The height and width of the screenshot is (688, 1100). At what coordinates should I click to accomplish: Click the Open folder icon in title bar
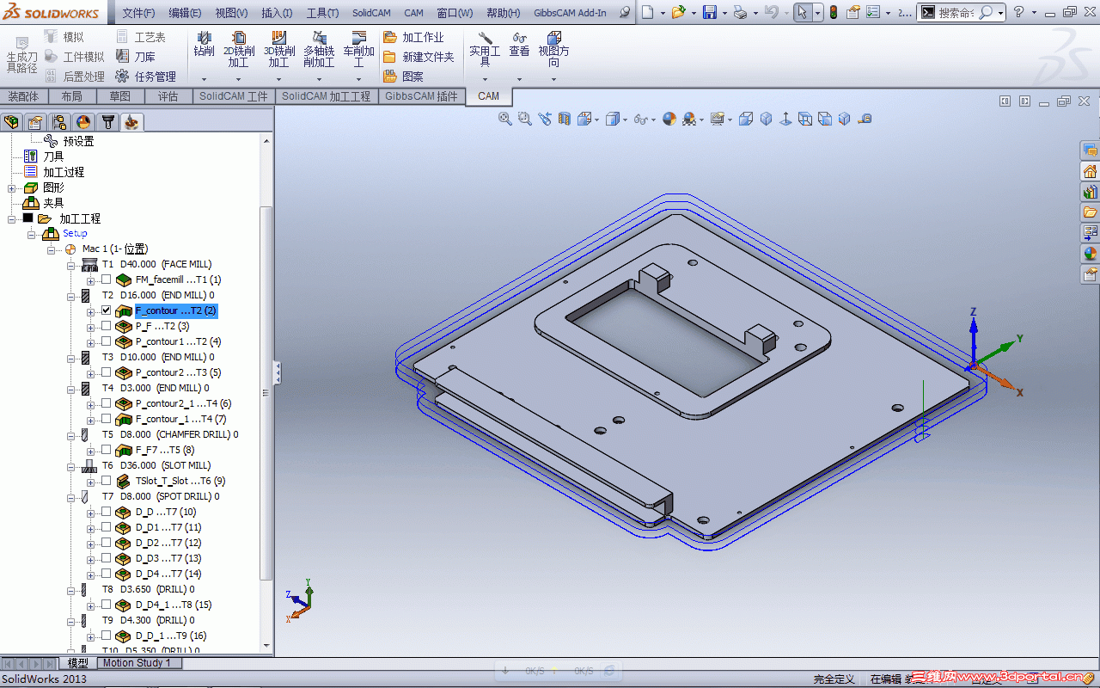[678, 12]
